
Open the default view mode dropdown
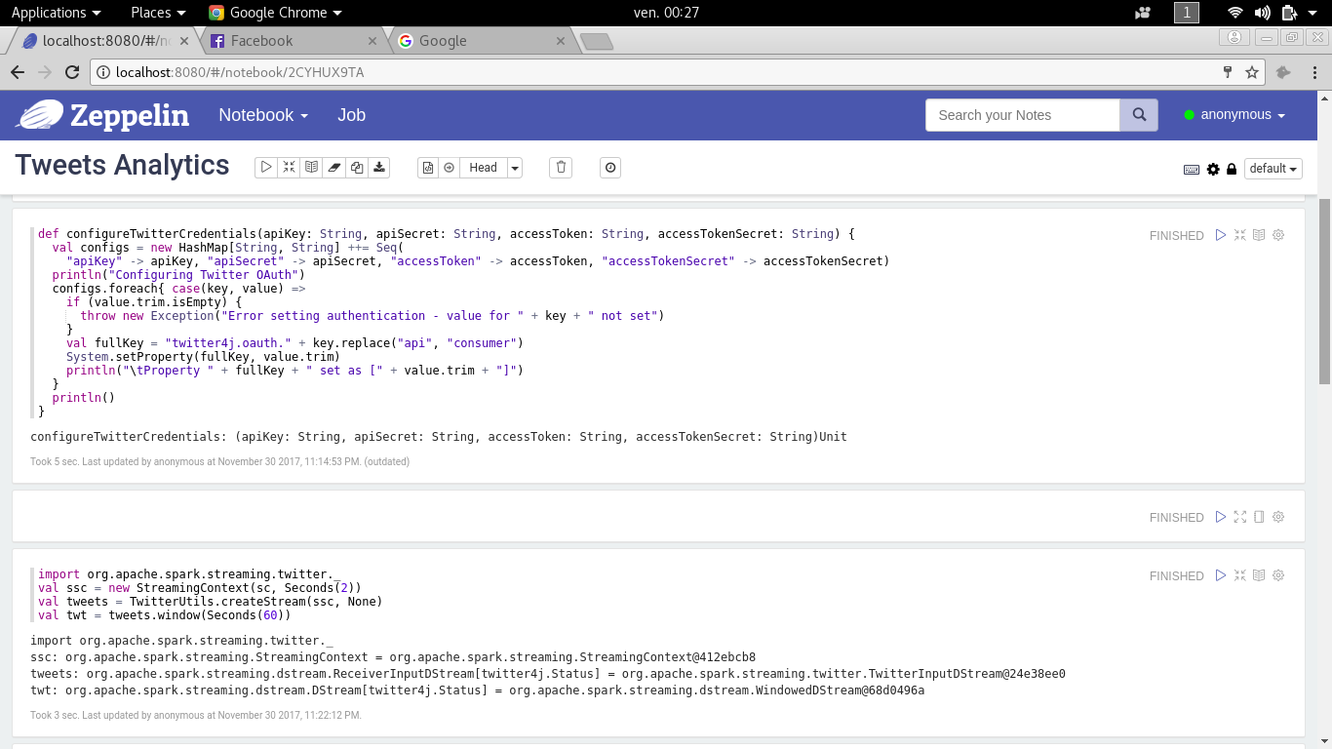click(x=1273, y=169)
